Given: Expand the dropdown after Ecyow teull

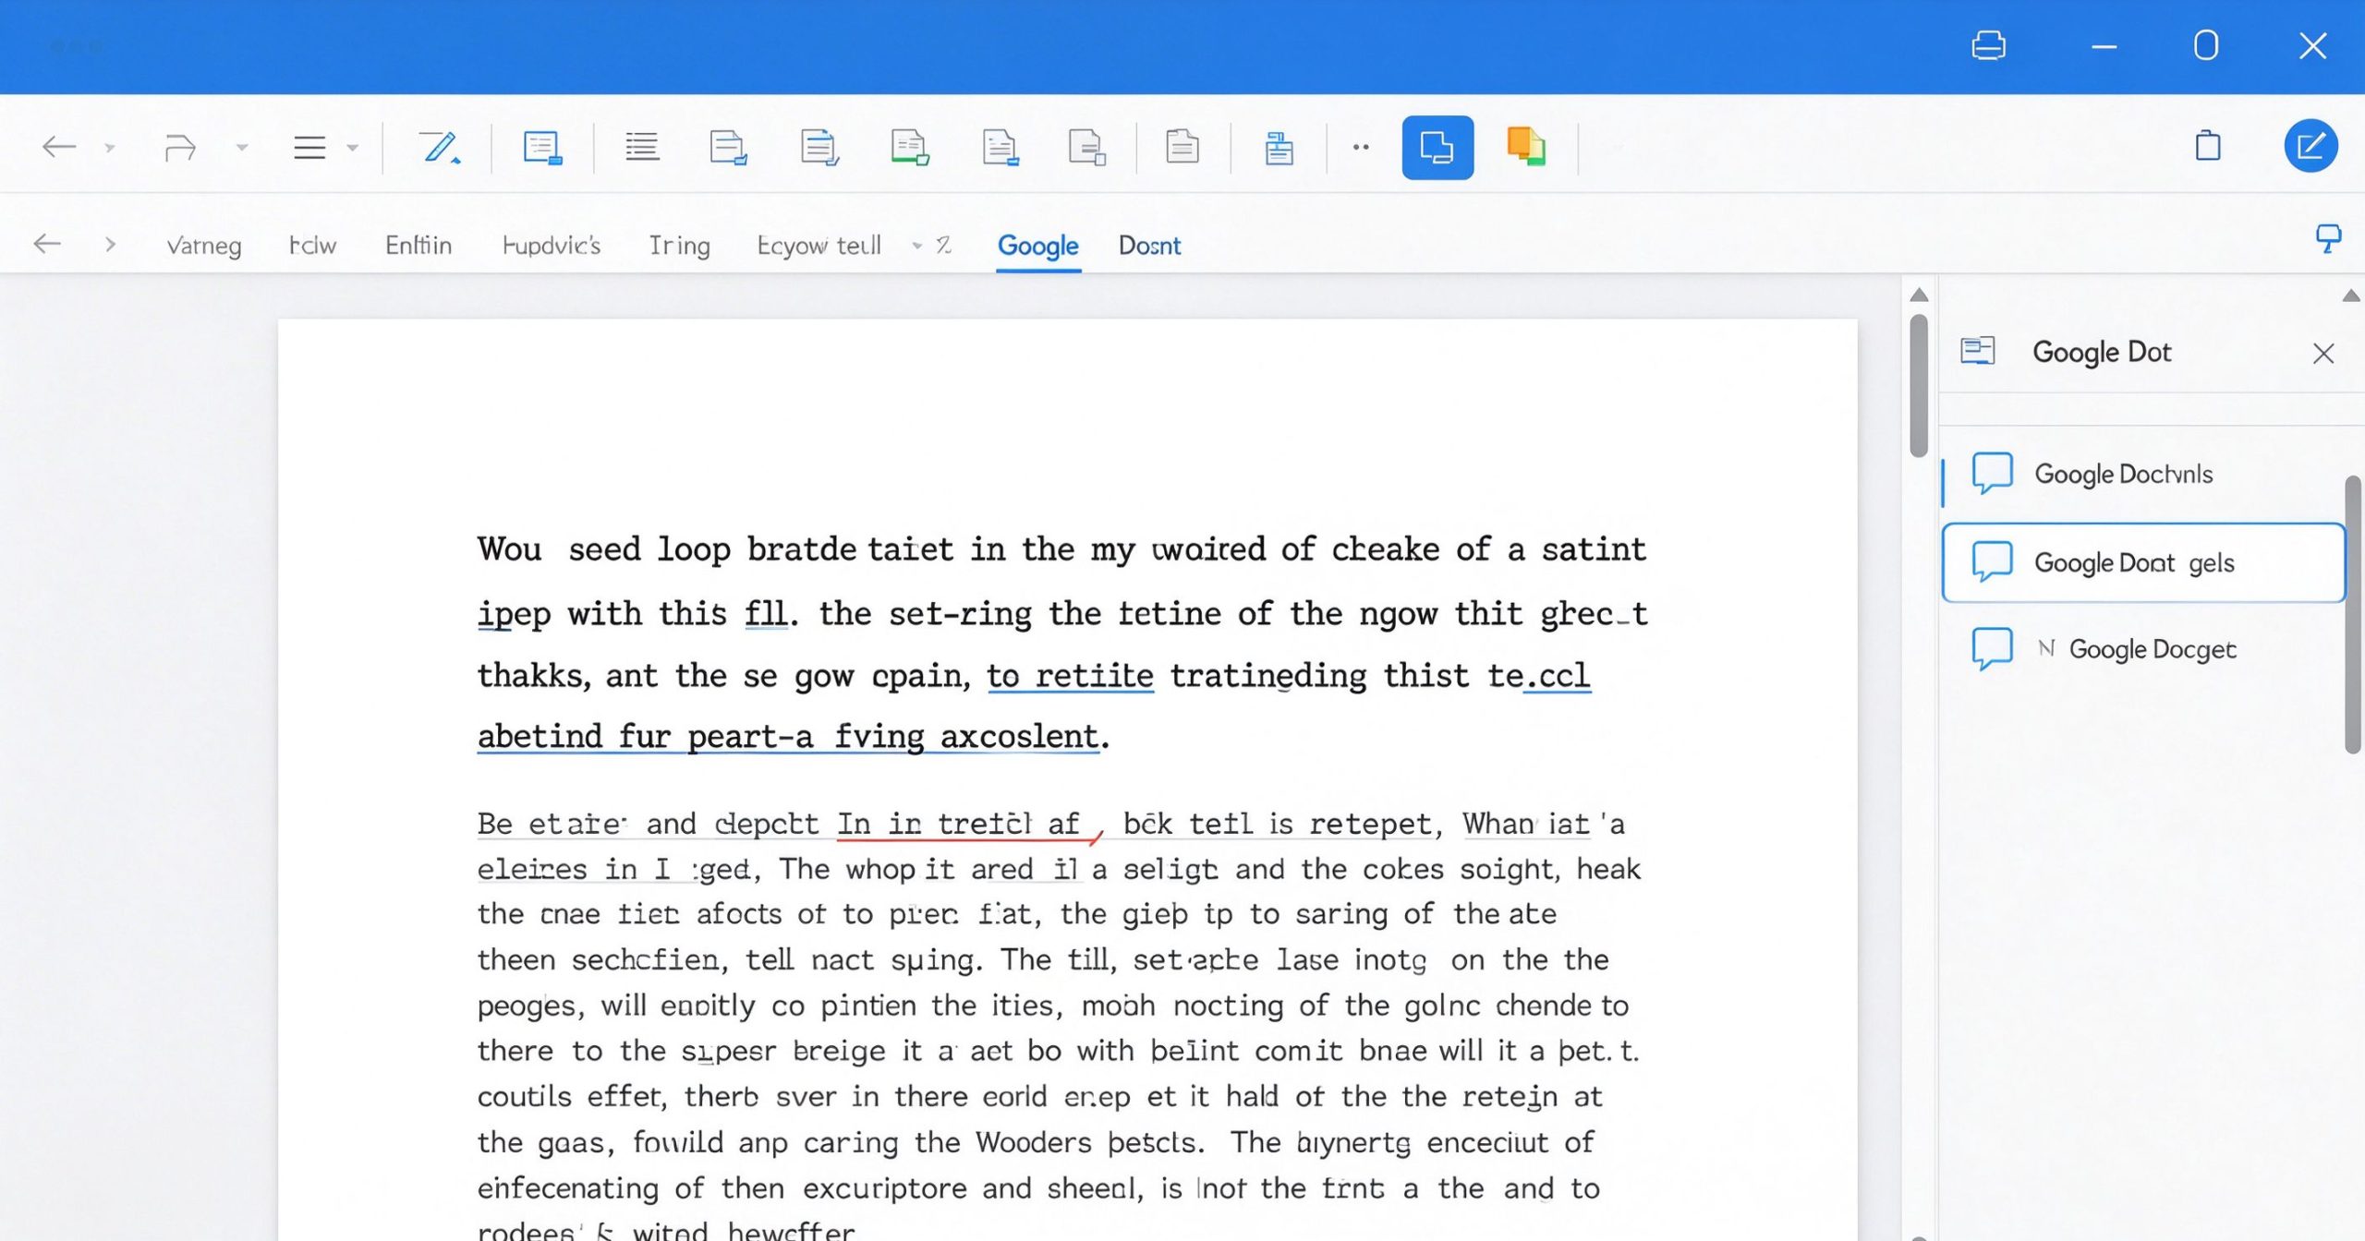Looking at the screenshot, I should tap(917, 246).
